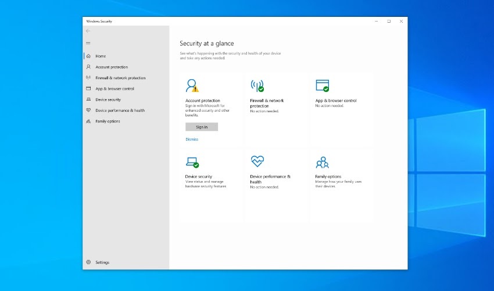Click the Device security tile heading text

199,176
